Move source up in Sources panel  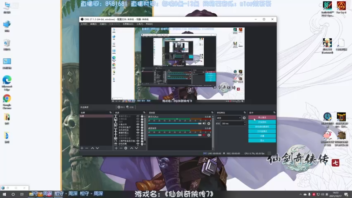point(132,148)
